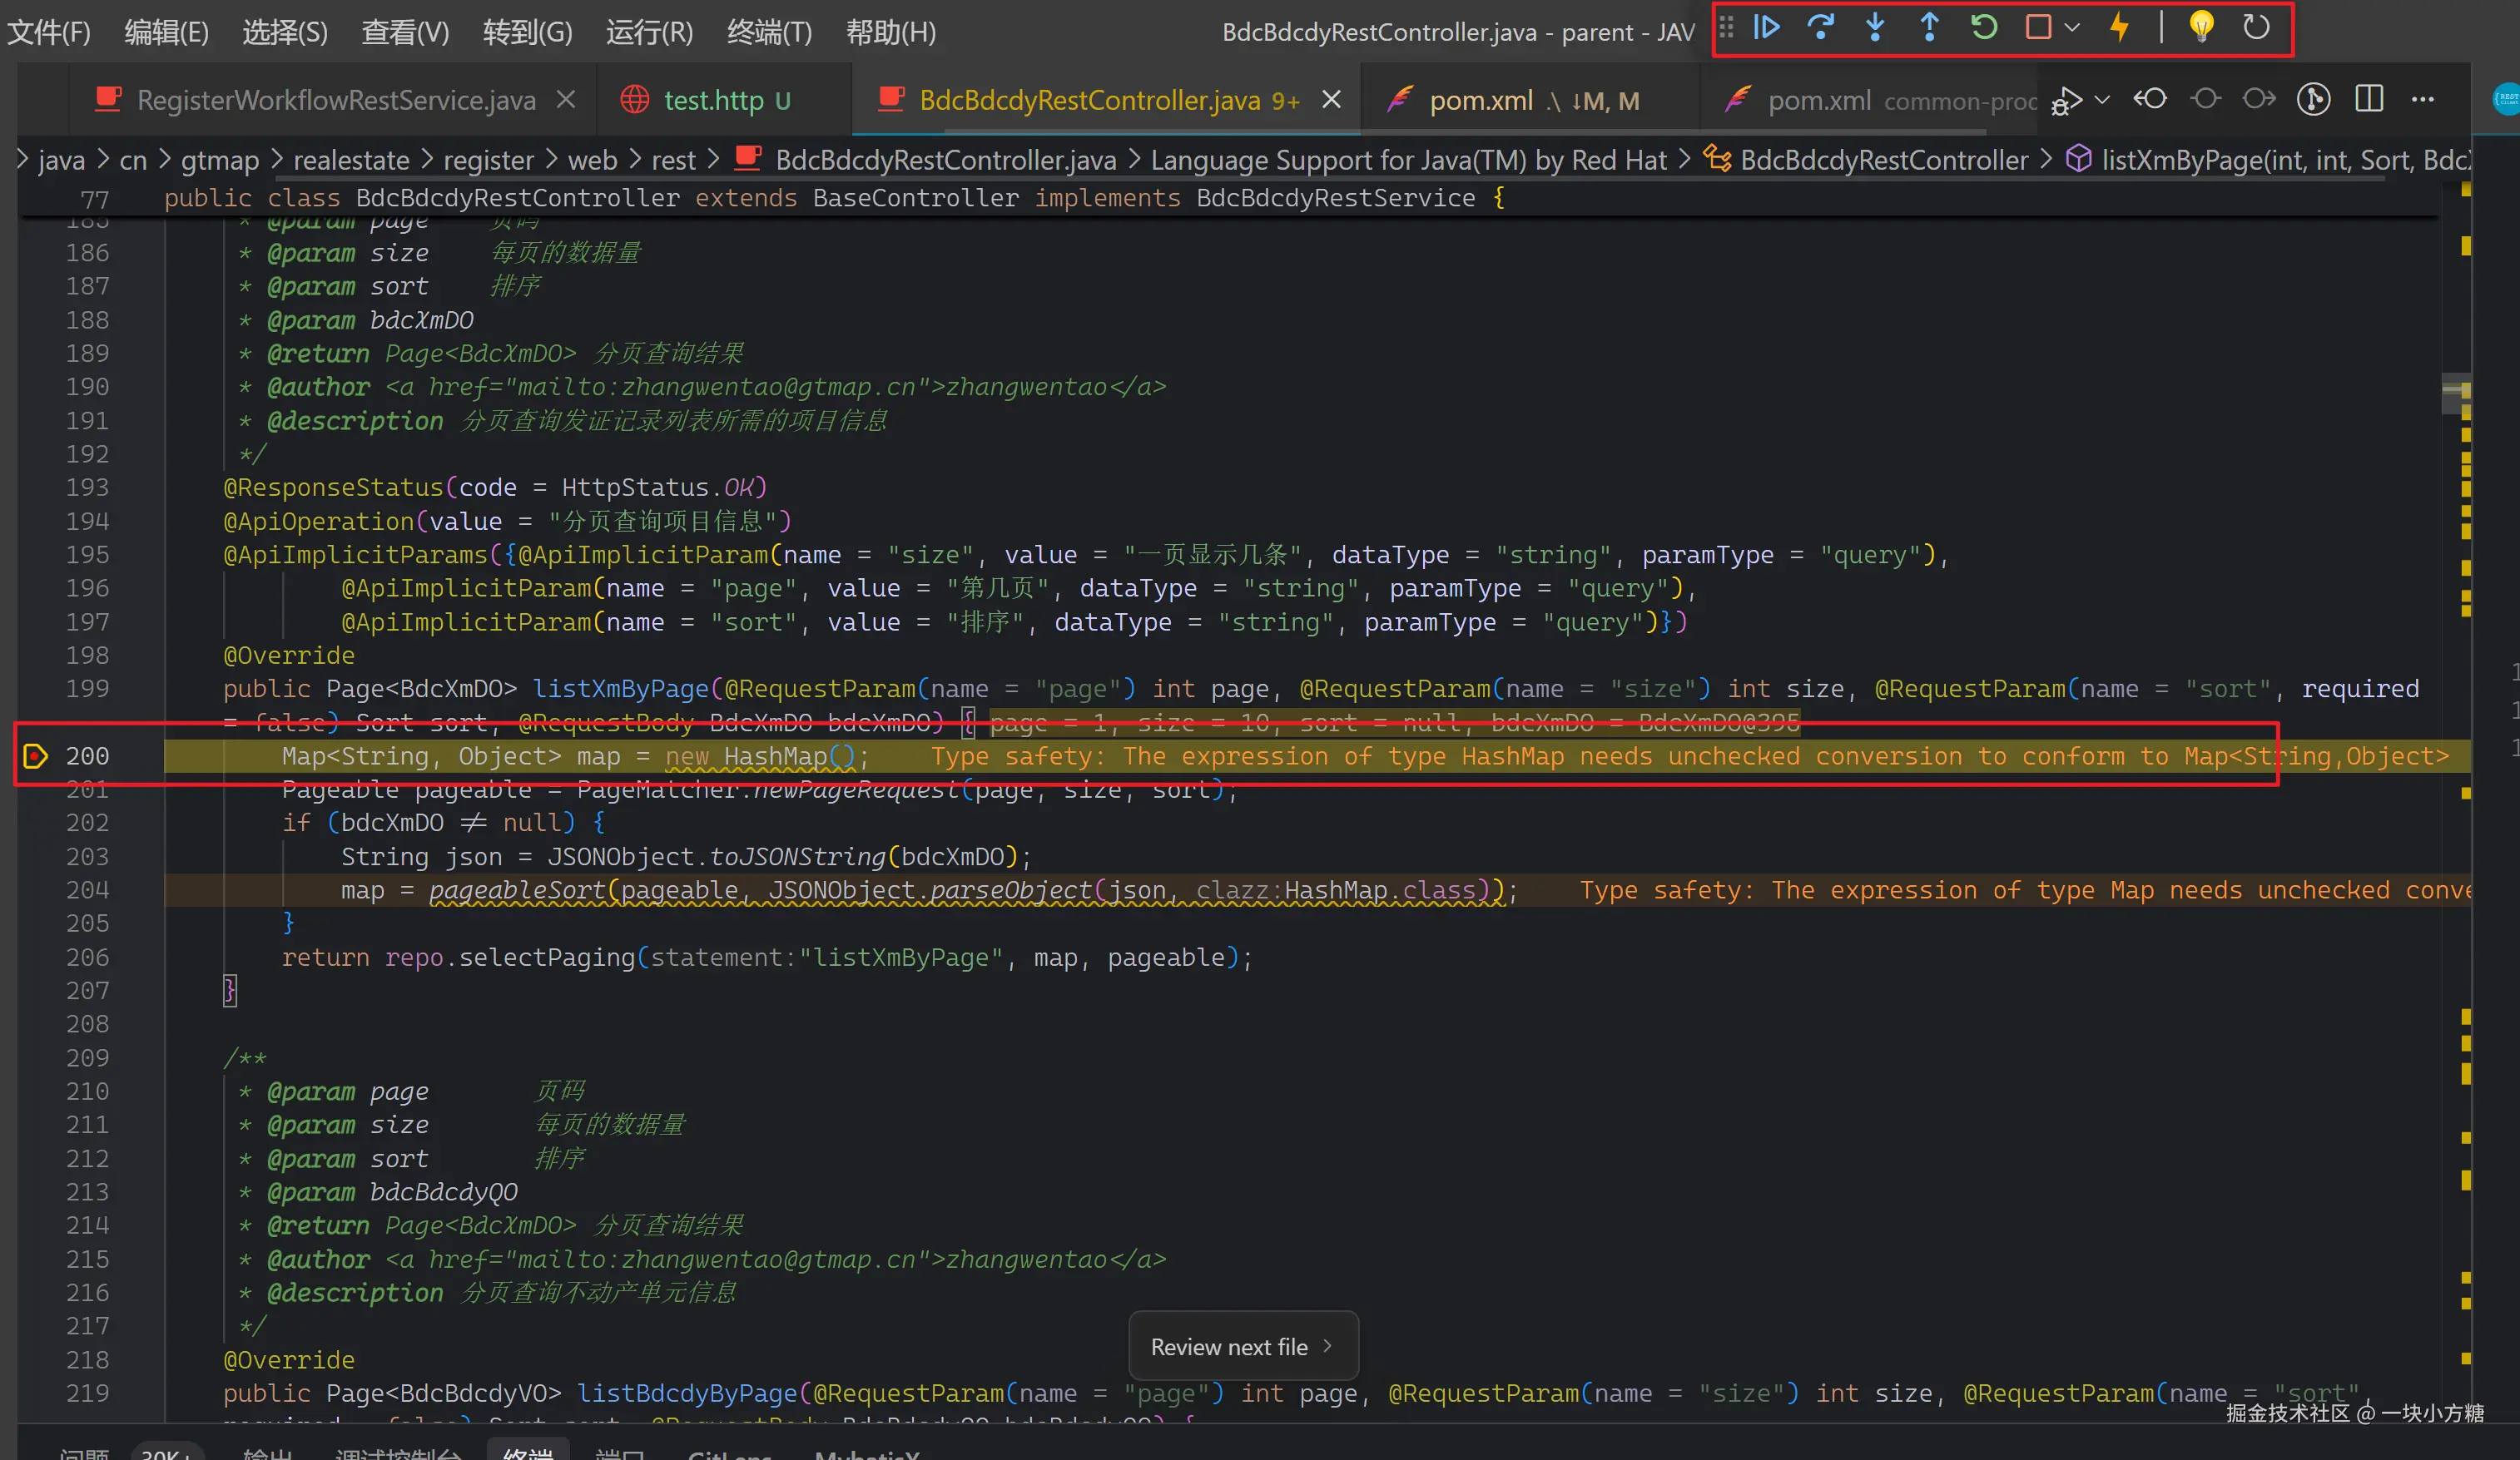Click the minimap scrollbar slider on right
Image resolution: width=2520 pixels, height=1460 pixels.
tap(2455, 393)
